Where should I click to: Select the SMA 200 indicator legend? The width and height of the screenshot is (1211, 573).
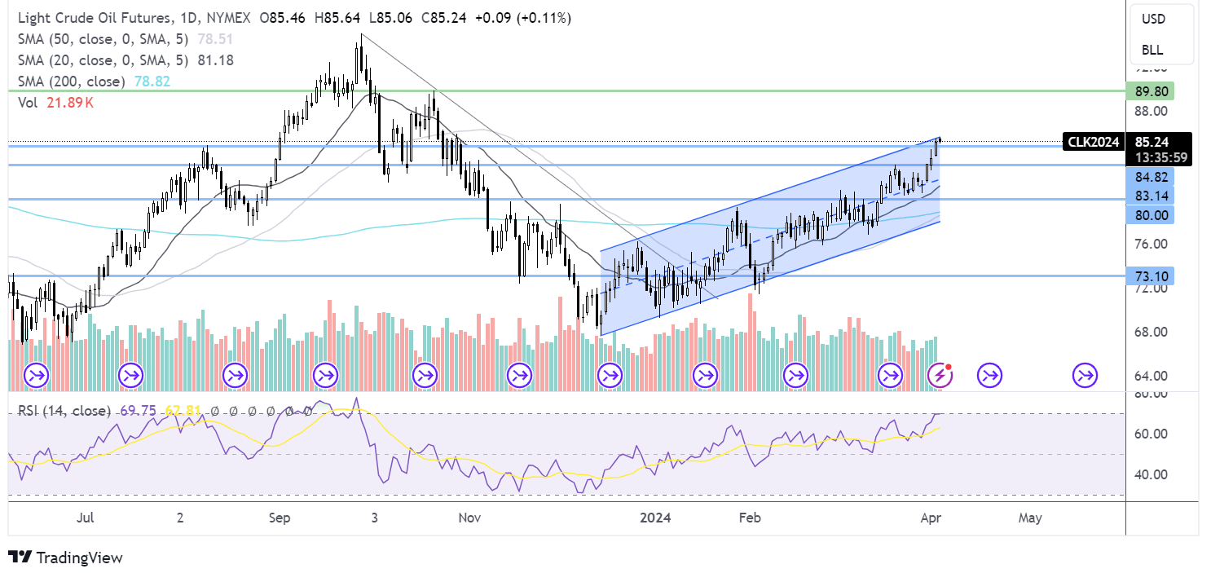click(x=71, y=82)
